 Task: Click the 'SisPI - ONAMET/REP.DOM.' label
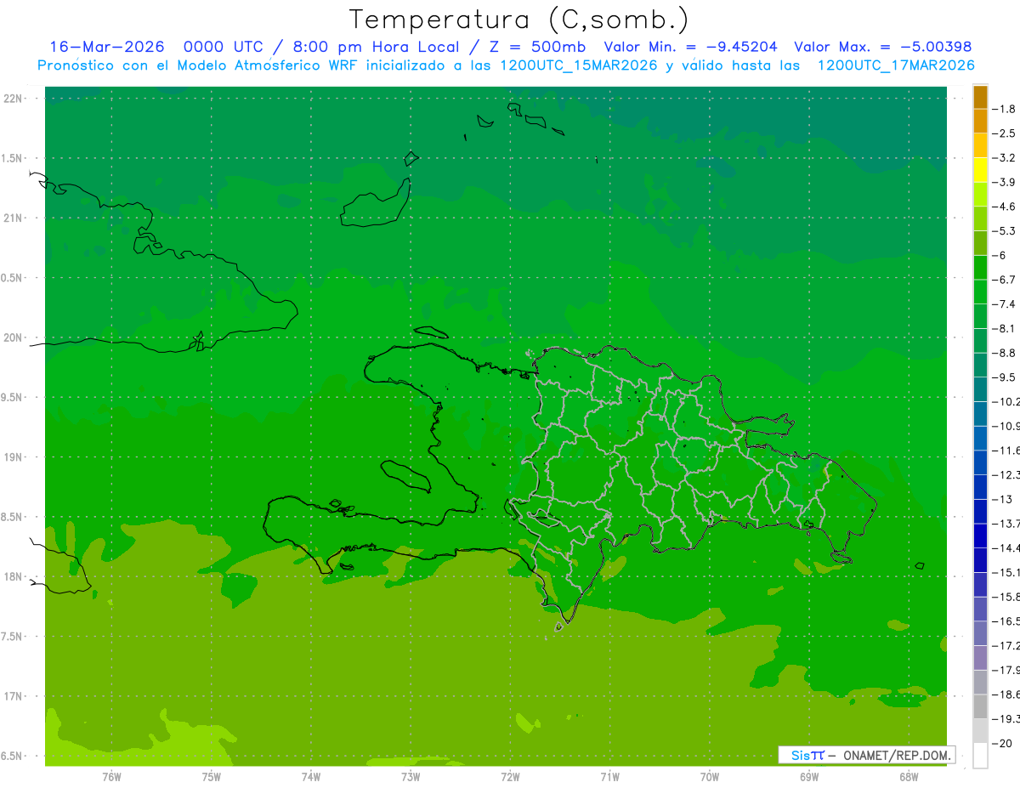click(866, 755)
